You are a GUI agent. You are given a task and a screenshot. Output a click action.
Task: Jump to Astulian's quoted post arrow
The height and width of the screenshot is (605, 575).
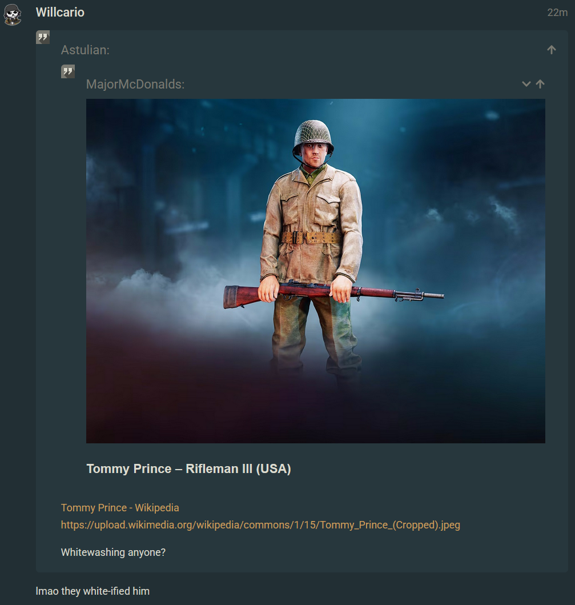552,50
